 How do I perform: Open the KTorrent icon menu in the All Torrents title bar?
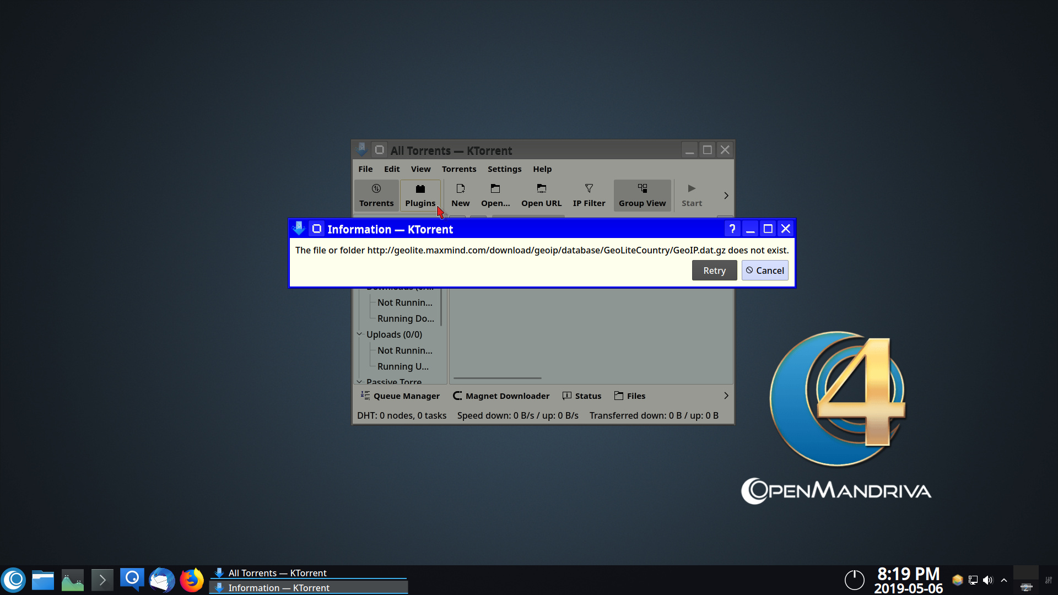pos(362,149)
